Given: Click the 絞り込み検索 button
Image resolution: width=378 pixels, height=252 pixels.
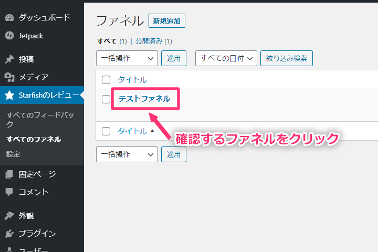Looking at the screenshot, I should [287, 58].
